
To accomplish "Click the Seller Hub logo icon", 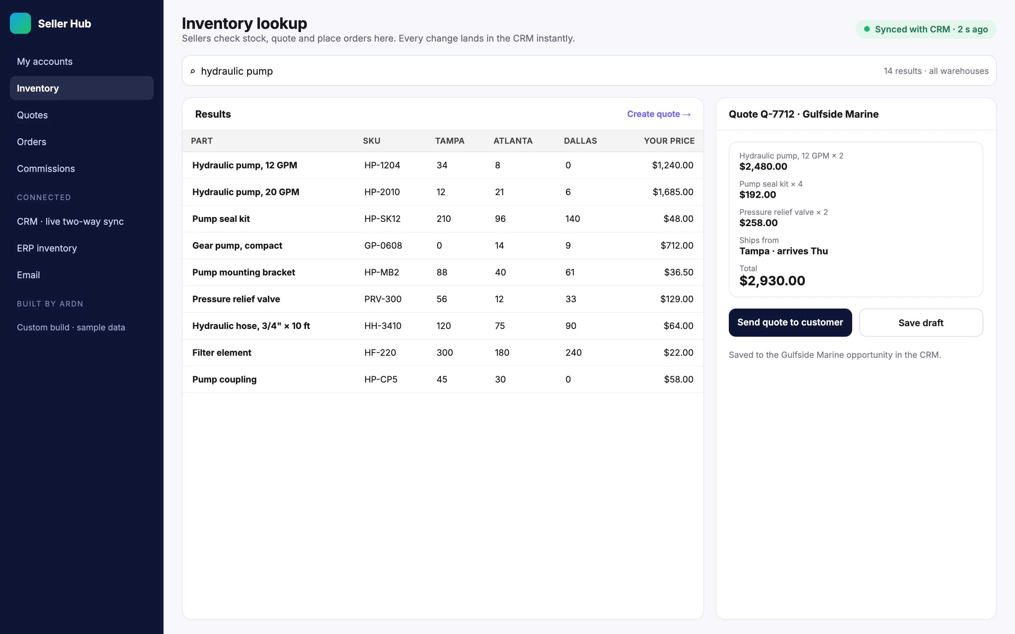I will tap(20, 23).
